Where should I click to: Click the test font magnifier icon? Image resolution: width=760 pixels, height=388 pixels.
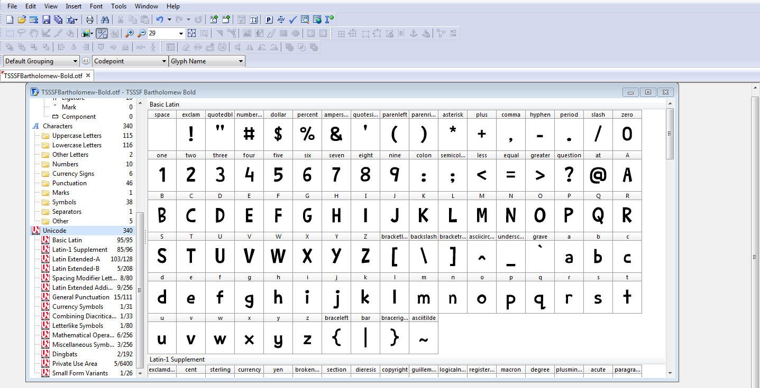pyautogui.click(x=305, y=20)
